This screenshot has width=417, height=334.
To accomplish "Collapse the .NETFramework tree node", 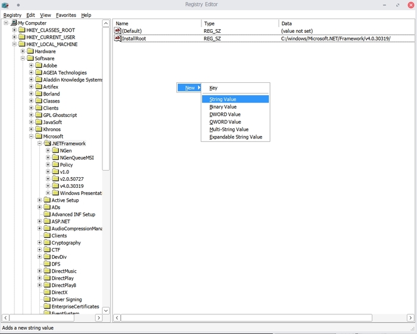I will (40, 144).
